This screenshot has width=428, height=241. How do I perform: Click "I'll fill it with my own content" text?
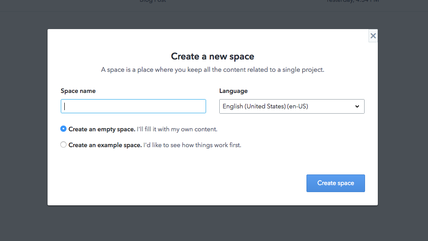point(177,130)
